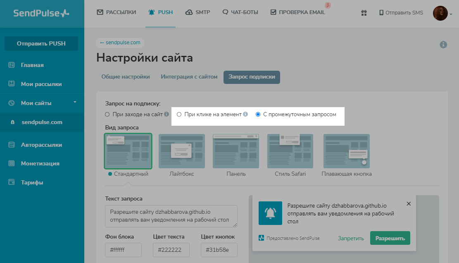Open 'Мои сайты' in the sidebar
Screen dimensions: 459x263
(x=36, y=103)
